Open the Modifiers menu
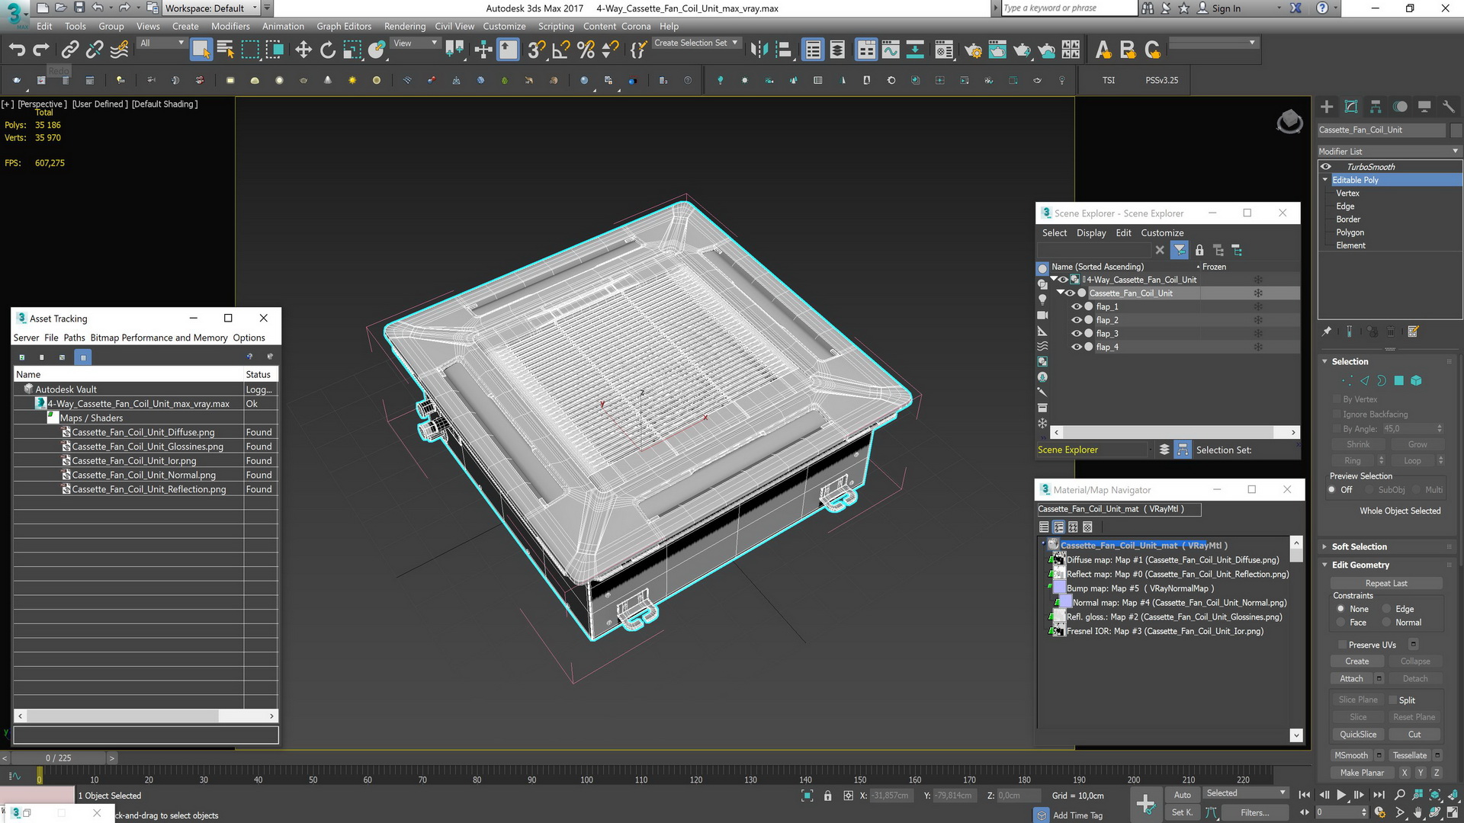This screenshot has height=823, width=1464. [x=230, y=26]
